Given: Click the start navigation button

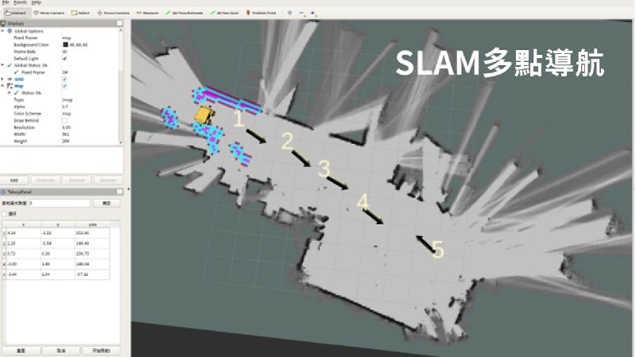Looking at the screenshot, I should click(101, 351).
